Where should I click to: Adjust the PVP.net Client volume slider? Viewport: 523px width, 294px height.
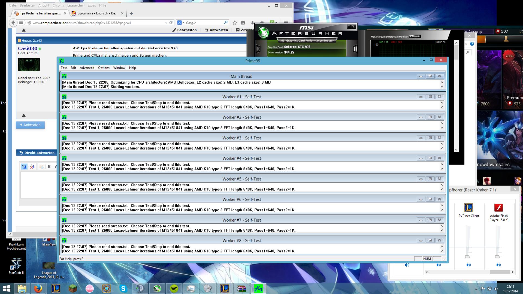tap(468, 257)
